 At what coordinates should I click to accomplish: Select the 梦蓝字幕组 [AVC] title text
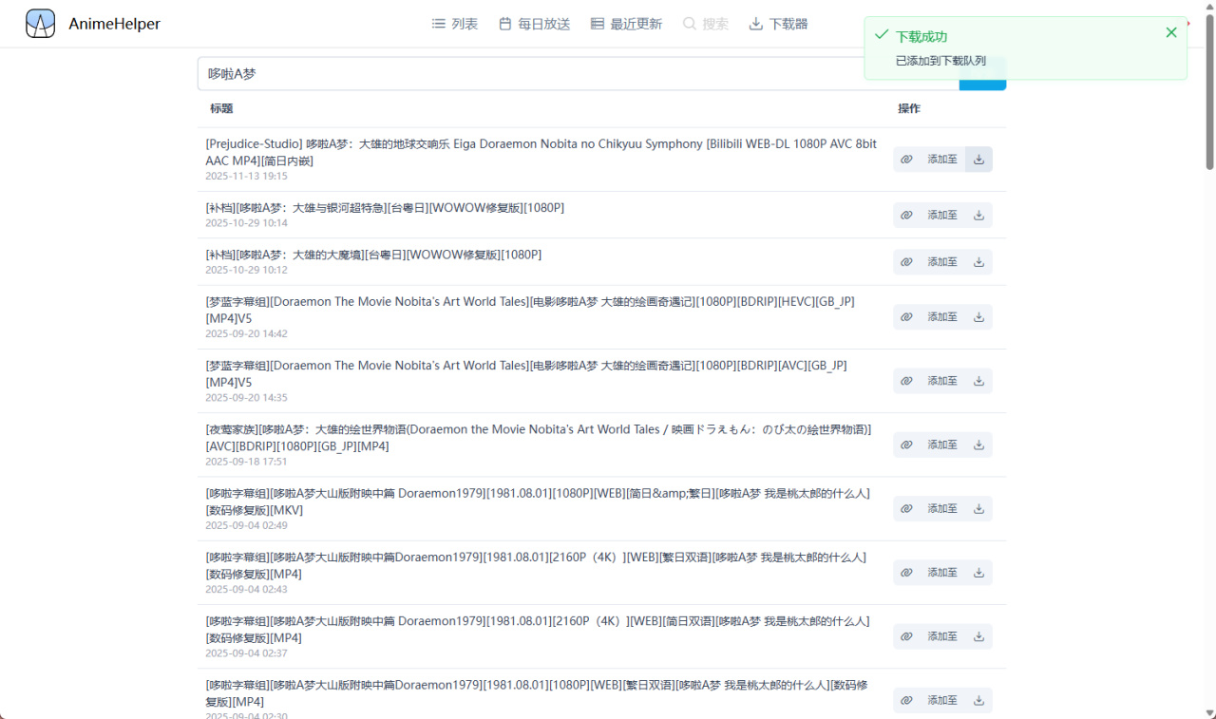(526, 373)
